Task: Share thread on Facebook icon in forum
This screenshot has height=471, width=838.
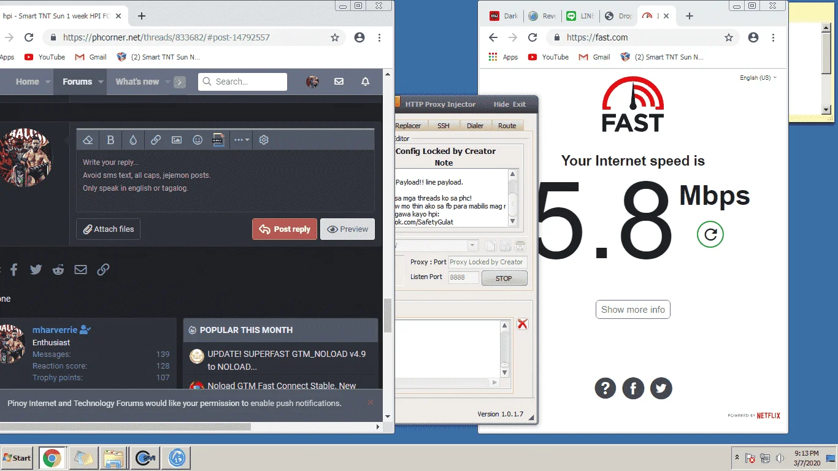Action: coord(13,269)
